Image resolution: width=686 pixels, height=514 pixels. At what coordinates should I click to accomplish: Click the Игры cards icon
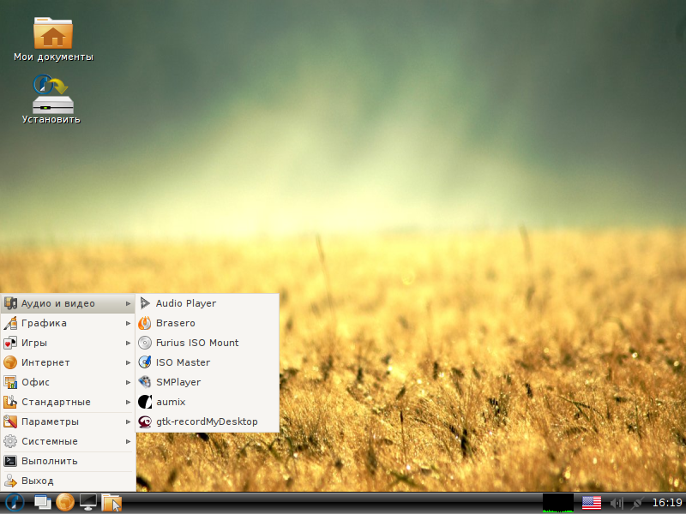10,343
